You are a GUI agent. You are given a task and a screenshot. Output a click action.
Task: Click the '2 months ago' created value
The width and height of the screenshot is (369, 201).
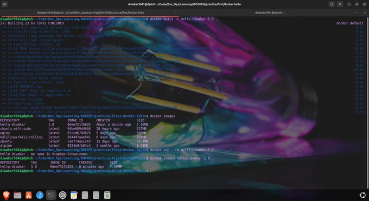(x=108, y=146)
